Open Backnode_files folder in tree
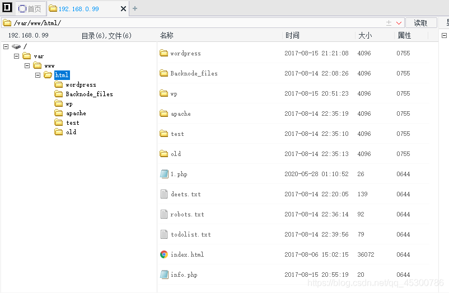Viewport: 449px width, 293px height. click(x=90, y=94)
